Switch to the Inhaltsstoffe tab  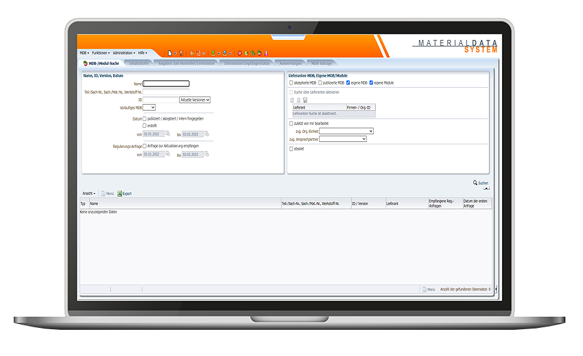[139, 63]
